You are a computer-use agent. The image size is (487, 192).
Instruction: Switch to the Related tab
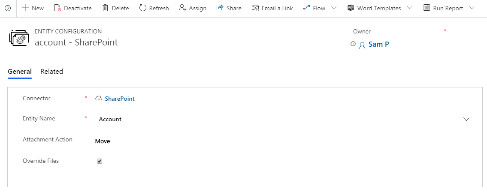point(51,71)
